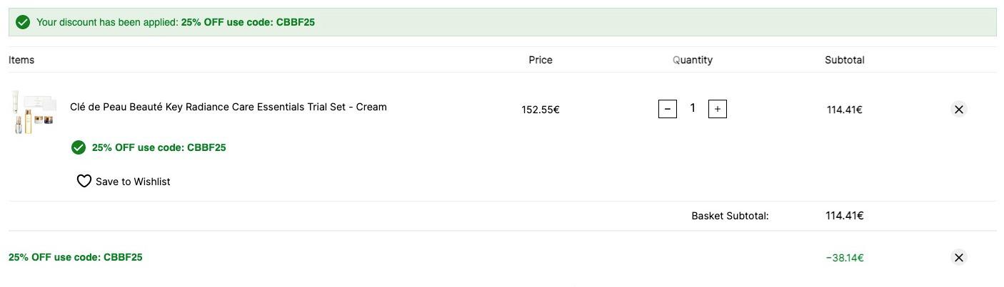Click the Price column header
Viewport: 1004px width, 287px height.
pyautogui.click(x=541, y=60)
